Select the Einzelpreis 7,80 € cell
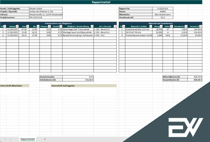Viewport: 210px width, 142px height. click(x=180, y=29)
